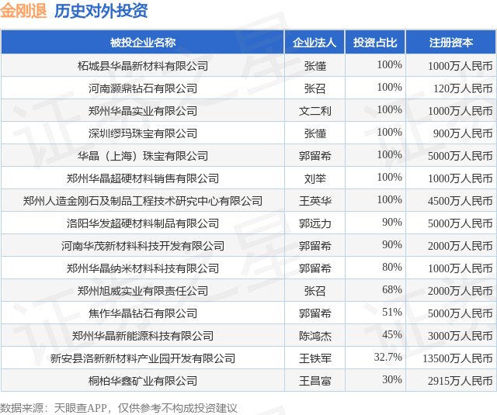Image resolution: width=497 pixels, height=415 pixels.
Task: Click 焦作华晶钻石有限公司 company name
Action: (143, 313)
